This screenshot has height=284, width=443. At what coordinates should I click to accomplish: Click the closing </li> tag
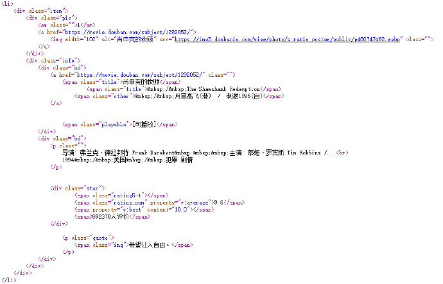pyautogui.click(x=9, y=280)
